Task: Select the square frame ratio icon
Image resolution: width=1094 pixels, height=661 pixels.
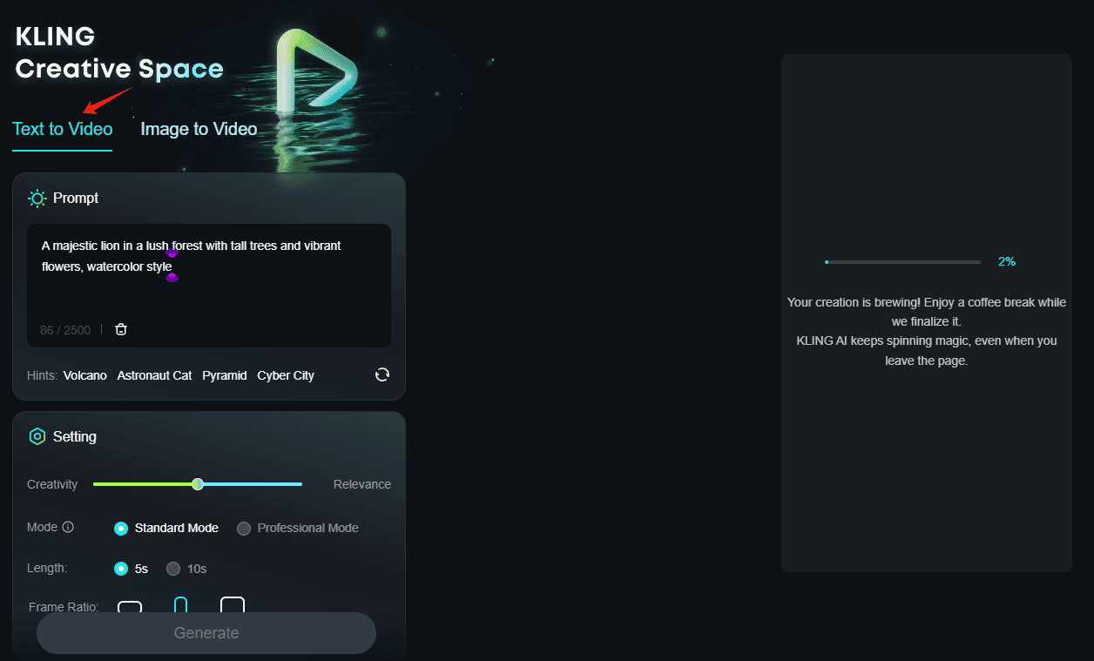Action: [x=233, y=604]
